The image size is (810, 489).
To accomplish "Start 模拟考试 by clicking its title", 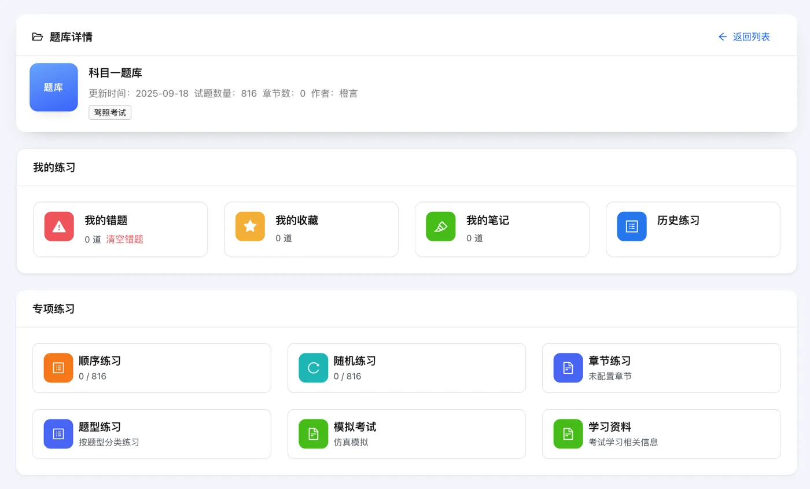I will pos(355,427).
